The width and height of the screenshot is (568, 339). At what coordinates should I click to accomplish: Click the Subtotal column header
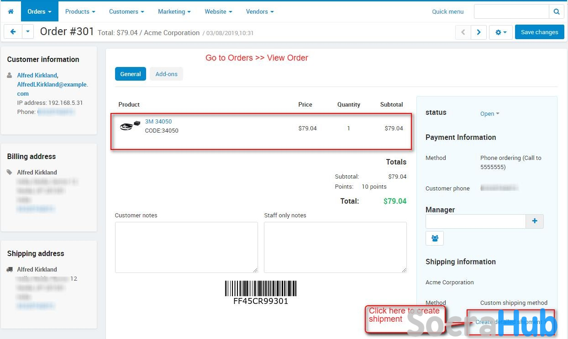(392, 104)
